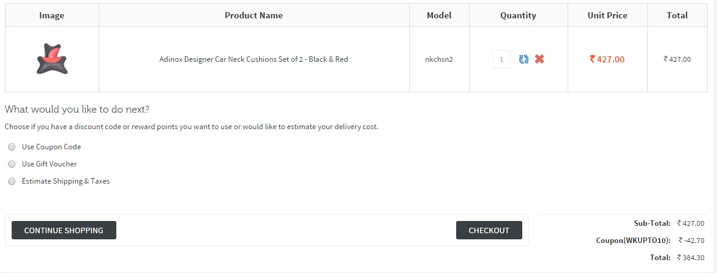Click the Total column header
Image resolution: width=717 pixels, height=273 pixels.
point(677,15)
